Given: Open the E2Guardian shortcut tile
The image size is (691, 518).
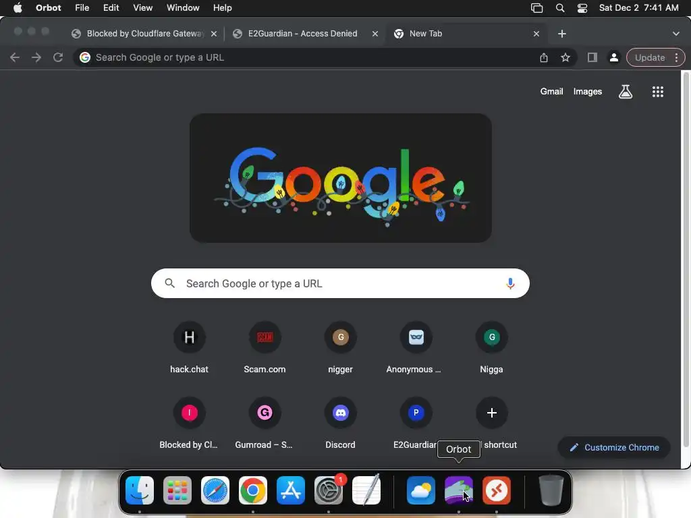Looking at the screenshot, I should (x=416, y=424).
